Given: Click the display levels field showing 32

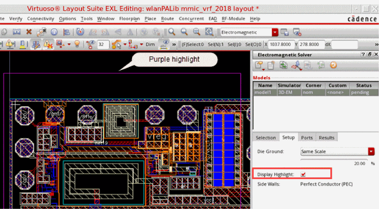Looking at the screenshot, I should 103,44.
